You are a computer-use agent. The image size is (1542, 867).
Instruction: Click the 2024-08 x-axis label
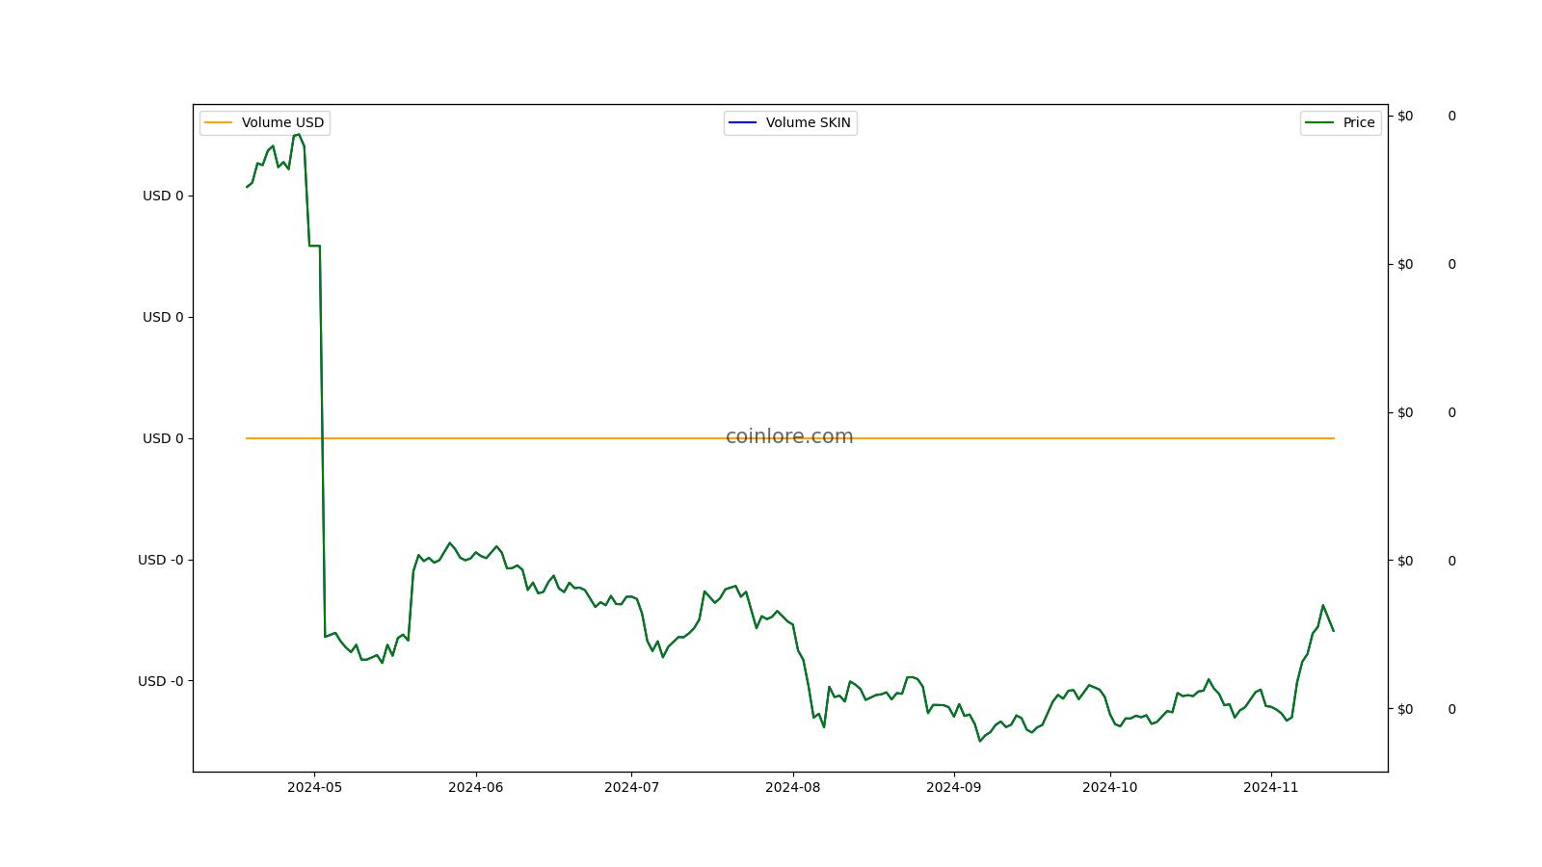pos(792,787)
